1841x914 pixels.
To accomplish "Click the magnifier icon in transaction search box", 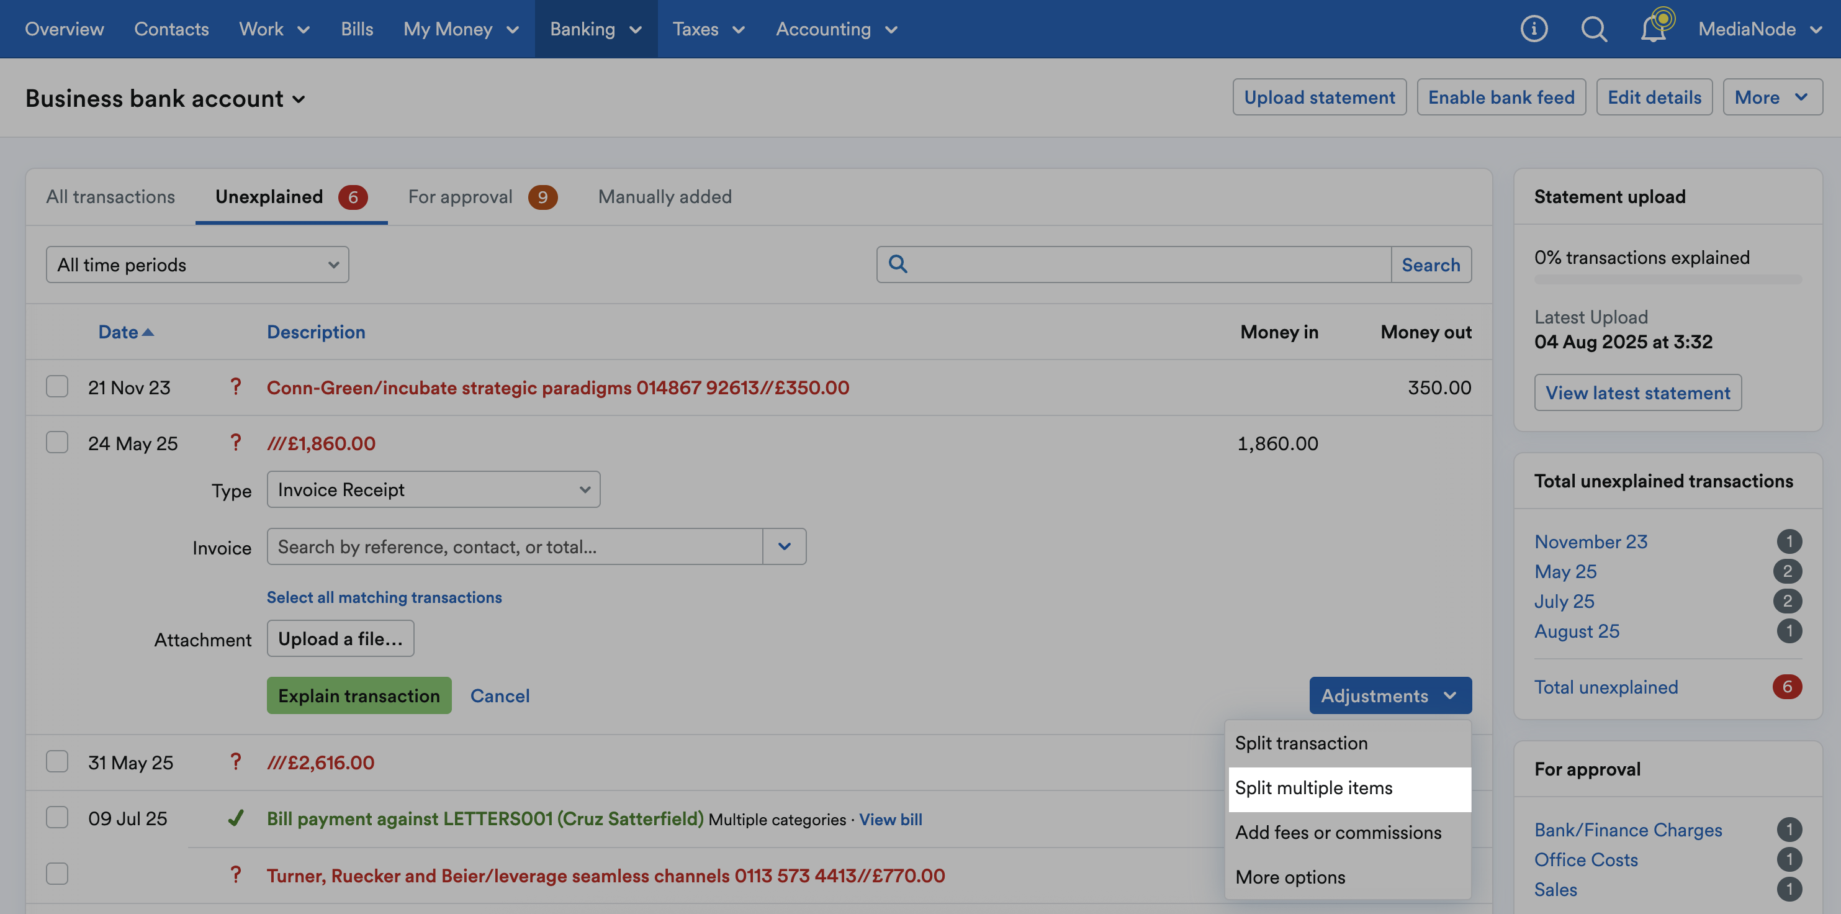I will (898, 264).
